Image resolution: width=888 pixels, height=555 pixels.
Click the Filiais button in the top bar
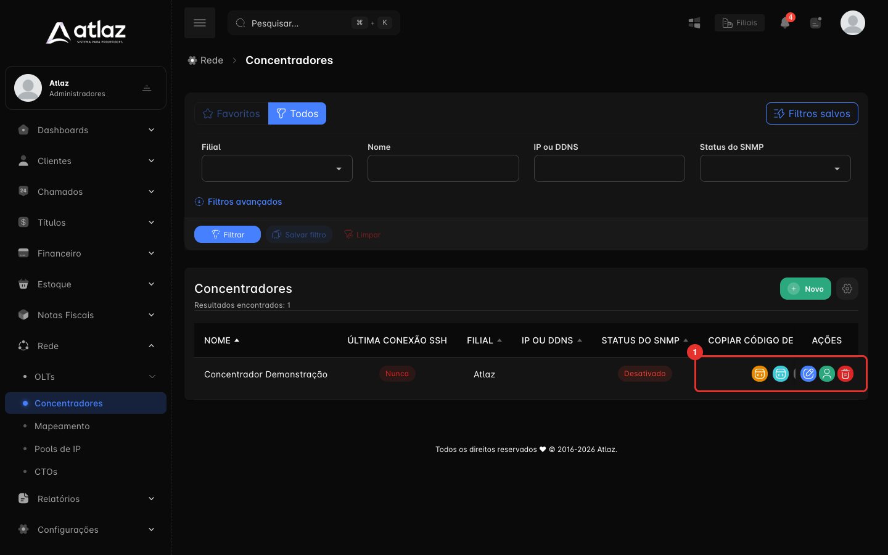(739, 23)
